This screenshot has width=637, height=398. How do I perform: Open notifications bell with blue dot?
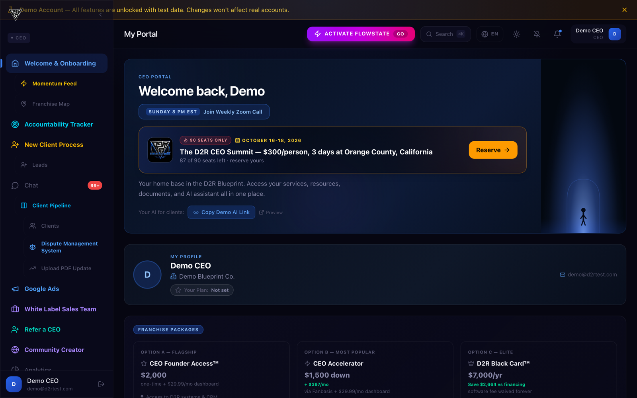(557, 34)
